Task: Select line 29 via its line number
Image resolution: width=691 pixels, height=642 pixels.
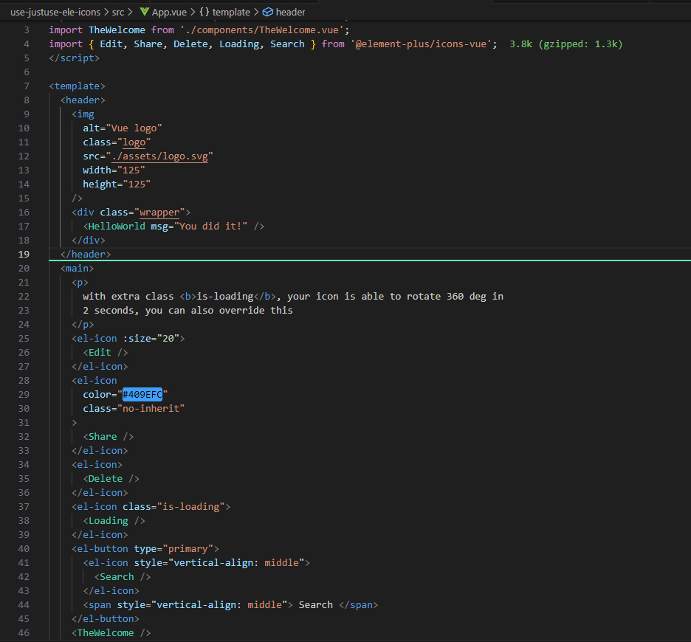Action: click(24, 394)
